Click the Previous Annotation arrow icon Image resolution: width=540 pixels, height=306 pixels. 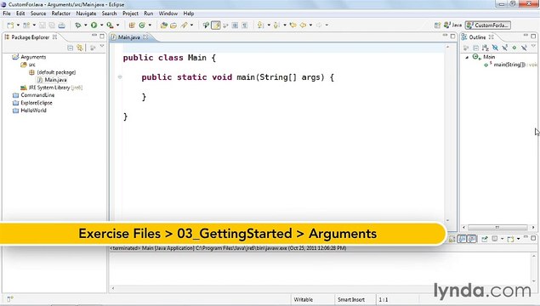point(276,25)
